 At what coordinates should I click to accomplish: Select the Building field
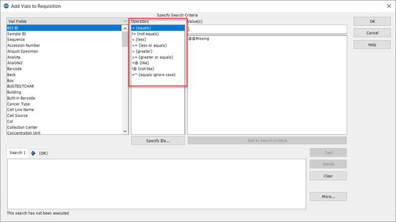[64, 92]
